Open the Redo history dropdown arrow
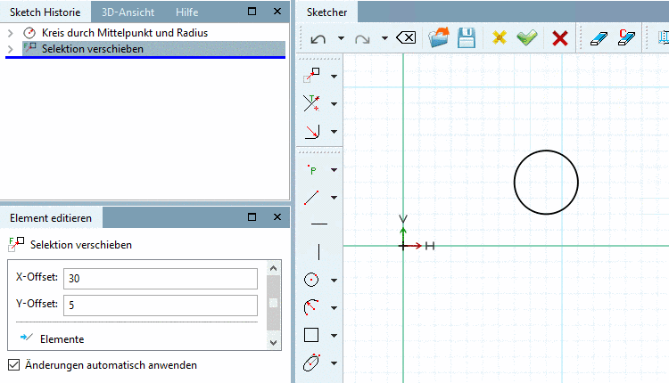The height and width of the screenshot is (383, 669). pyautogui.click(x=384, y=38)
